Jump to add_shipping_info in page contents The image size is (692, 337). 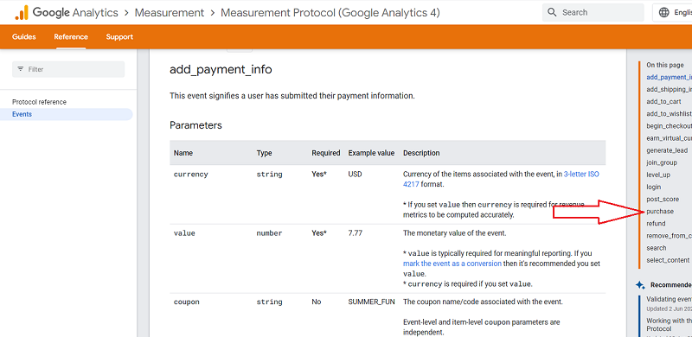pos(669,89)
